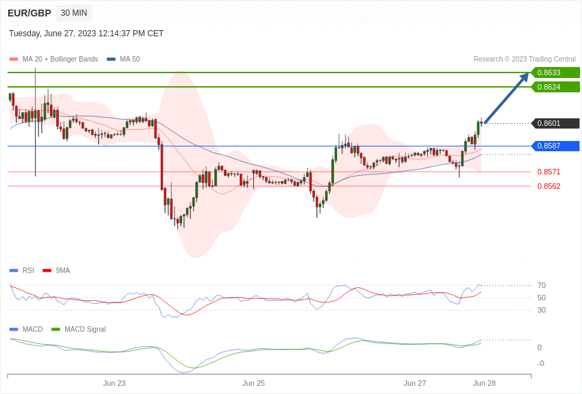582x394 pixels.
Task: Click the 0.8624 green resistance price tag
Action: [x=555, y=87]
